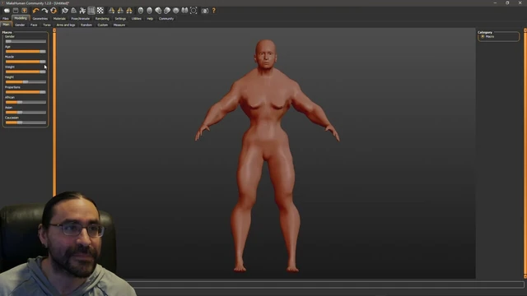Click the Age slider track

pyautogui.click(x=26, y=51)
